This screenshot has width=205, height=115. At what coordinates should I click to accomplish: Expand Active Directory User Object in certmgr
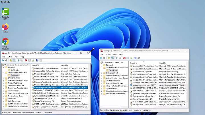pos(102,78)
